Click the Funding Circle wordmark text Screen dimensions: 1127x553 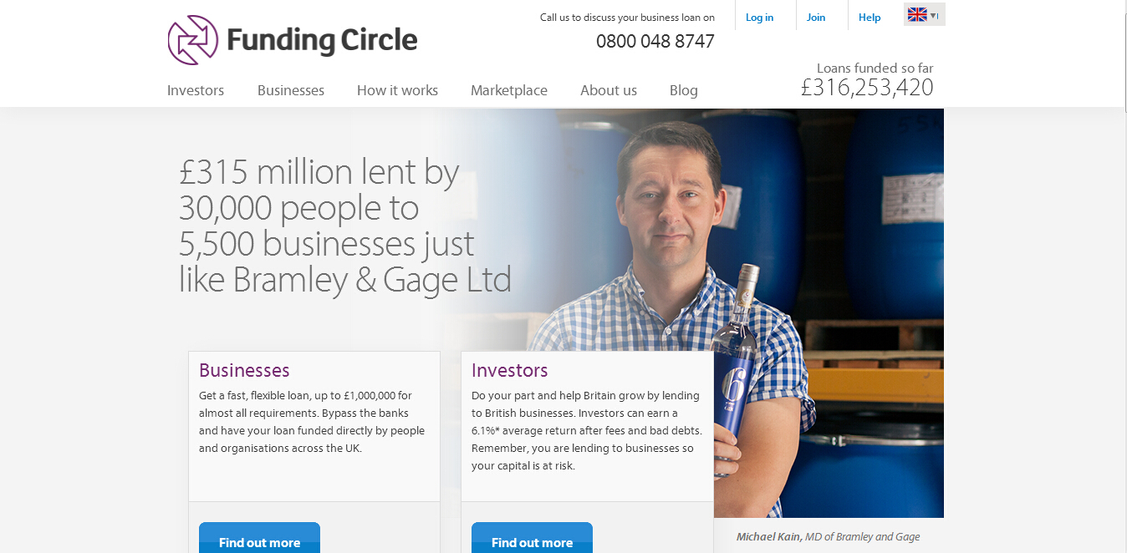point(322,40)
